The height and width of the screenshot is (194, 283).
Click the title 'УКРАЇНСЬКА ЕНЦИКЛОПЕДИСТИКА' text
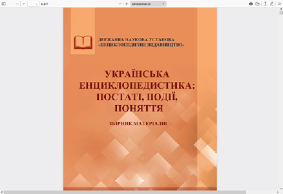coord(137,79)
